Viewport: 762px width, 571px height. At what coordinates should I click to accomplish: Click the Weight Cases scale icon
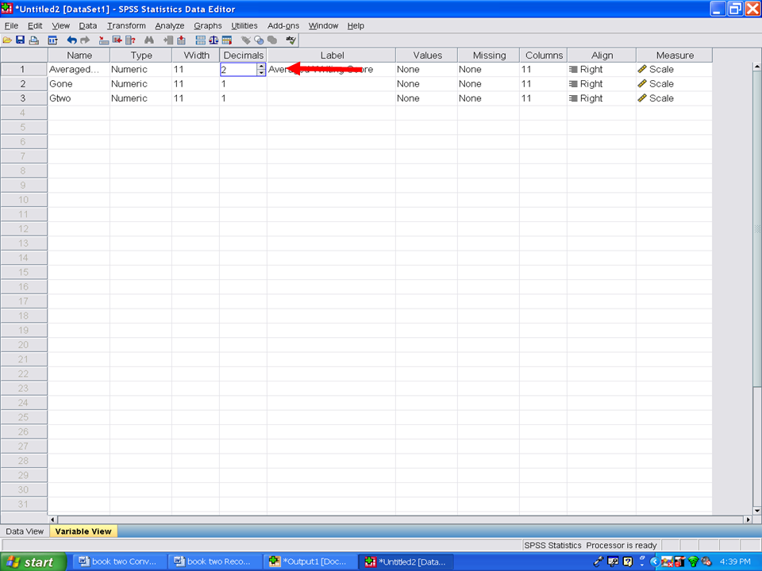click(214, 40)
